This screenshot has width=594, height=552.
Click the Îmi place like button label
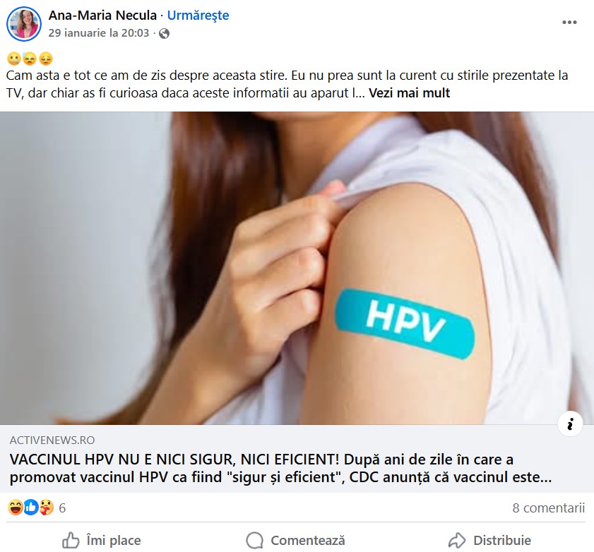(x=114, y=540)
